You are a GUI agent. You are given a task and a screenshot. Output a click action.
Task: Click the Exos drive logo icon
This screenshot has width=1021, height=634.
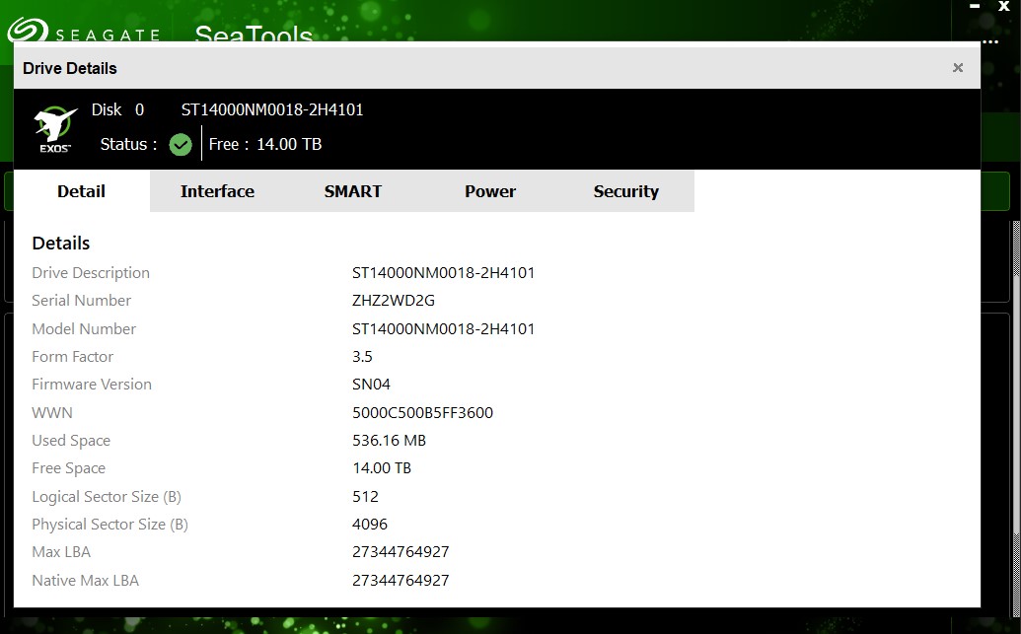point(55,129)
